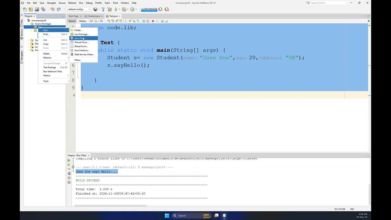Expand the Tools submenu in context menu
Screen dimensions: 391x220
click(x=54, y=81)
